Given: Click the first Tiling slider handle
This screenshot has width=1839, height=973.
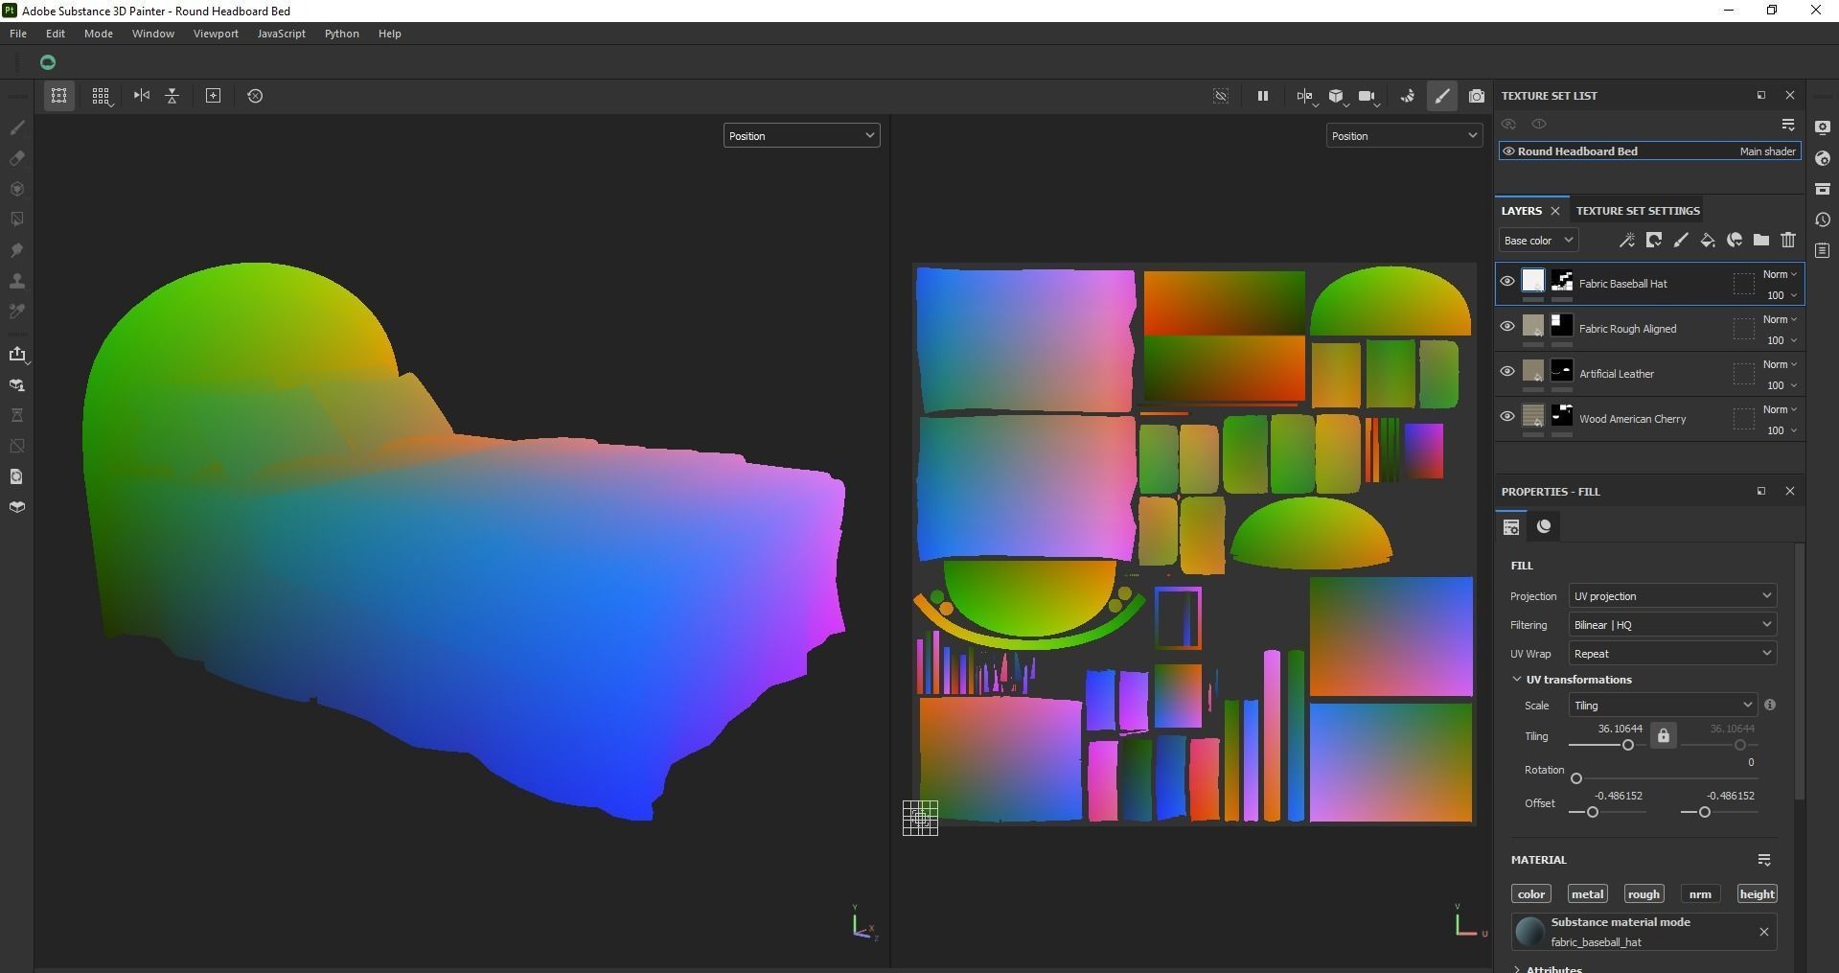Looking at the screenshot, I should tap(1627, 745).
